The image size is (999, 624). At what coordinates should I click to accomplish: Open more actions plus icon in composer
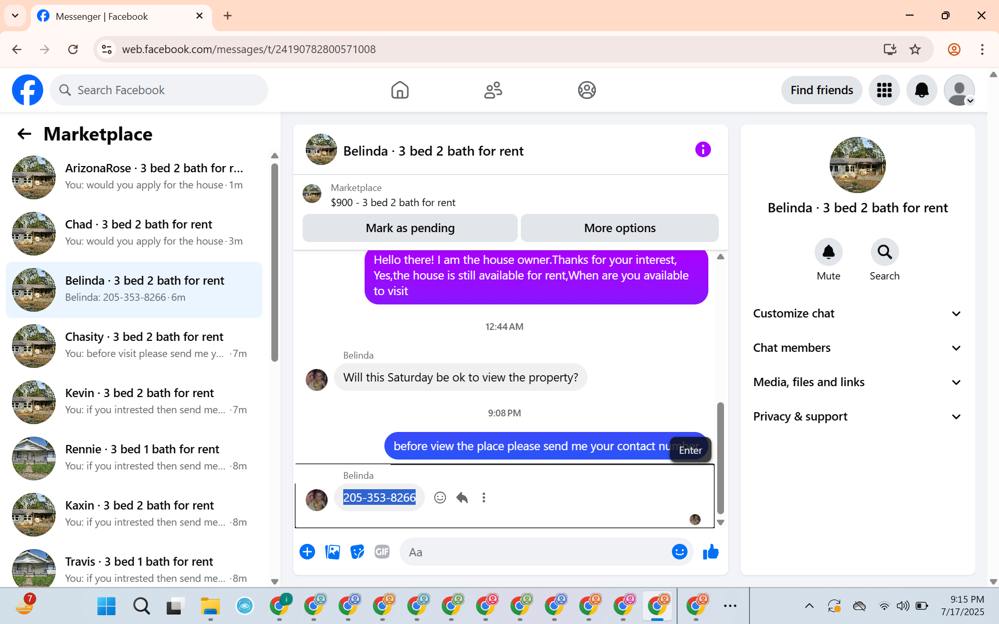coord(307,552)
